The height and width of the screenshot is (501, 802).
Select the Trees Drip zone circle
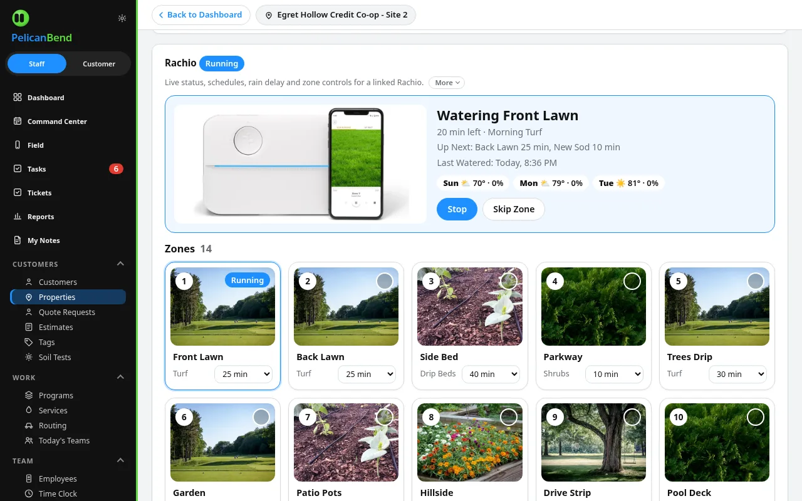756,281
